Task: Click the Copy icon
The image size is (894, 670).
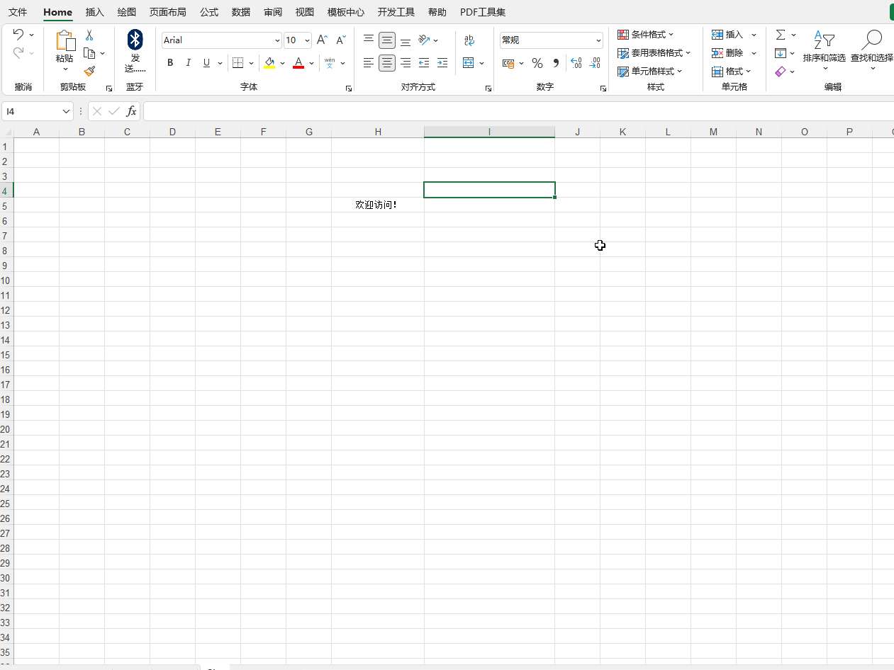Action: pos(89,53)
